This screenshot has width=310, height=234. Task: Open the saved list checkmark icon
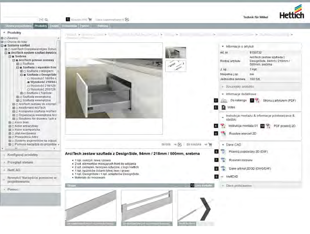point(127,19)
